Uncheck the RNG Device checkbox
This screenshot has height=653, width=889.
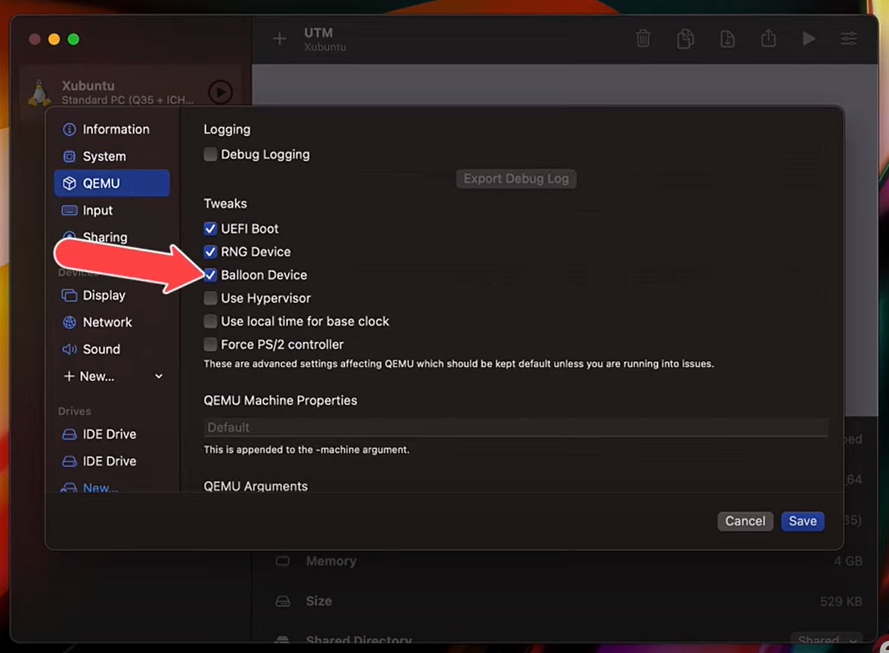click(x=210, y=252)
